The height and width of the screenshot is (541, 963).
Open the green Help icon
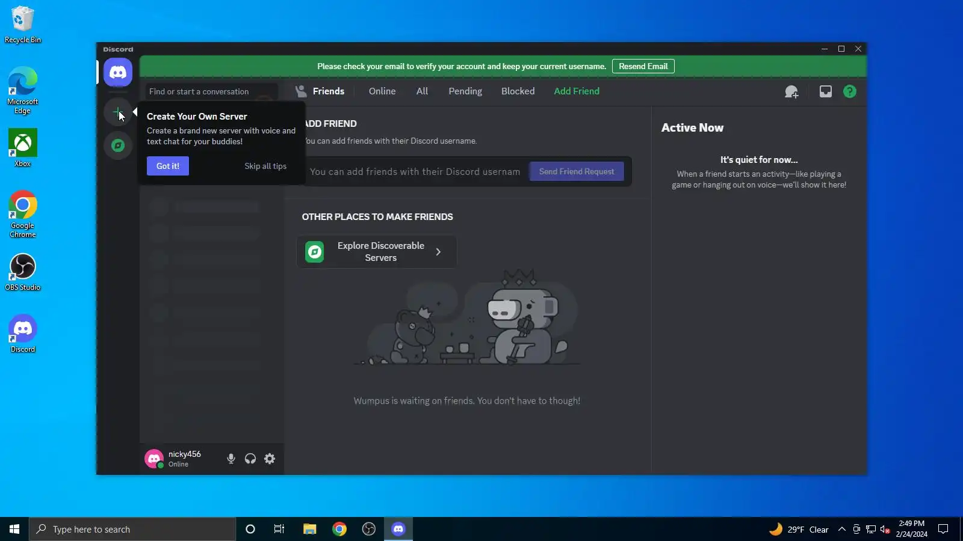pyautogui.click(x=850, y=91)
